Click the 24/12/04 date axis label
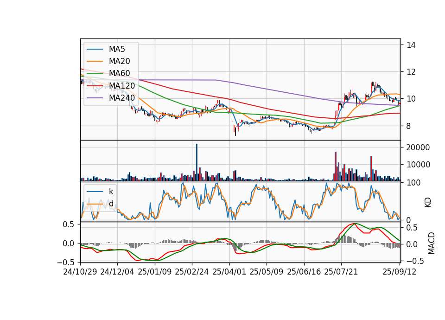The image size is (445, 320). 117,272
